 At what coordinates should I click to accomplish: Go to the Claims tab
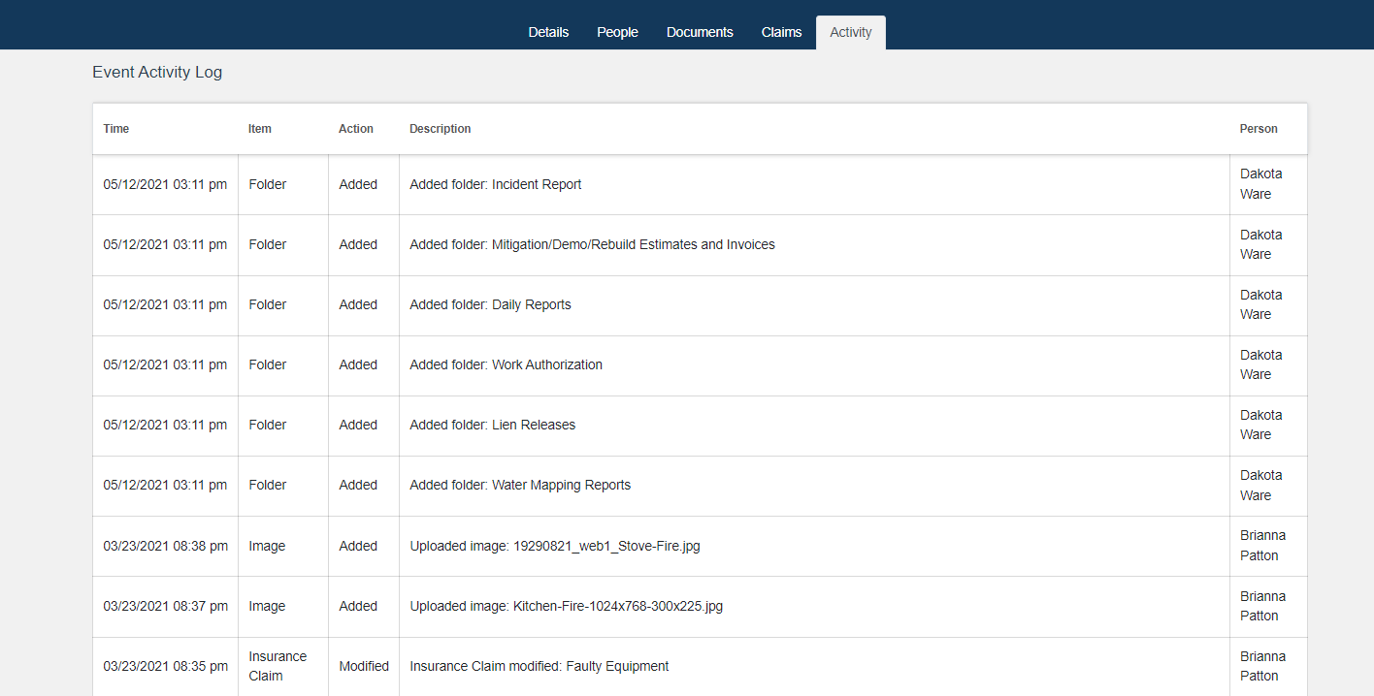pos(781,32)
